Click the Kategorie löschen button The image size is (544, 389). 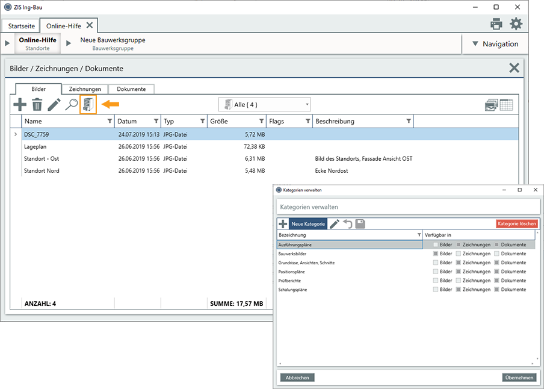(x=516, y=223)
